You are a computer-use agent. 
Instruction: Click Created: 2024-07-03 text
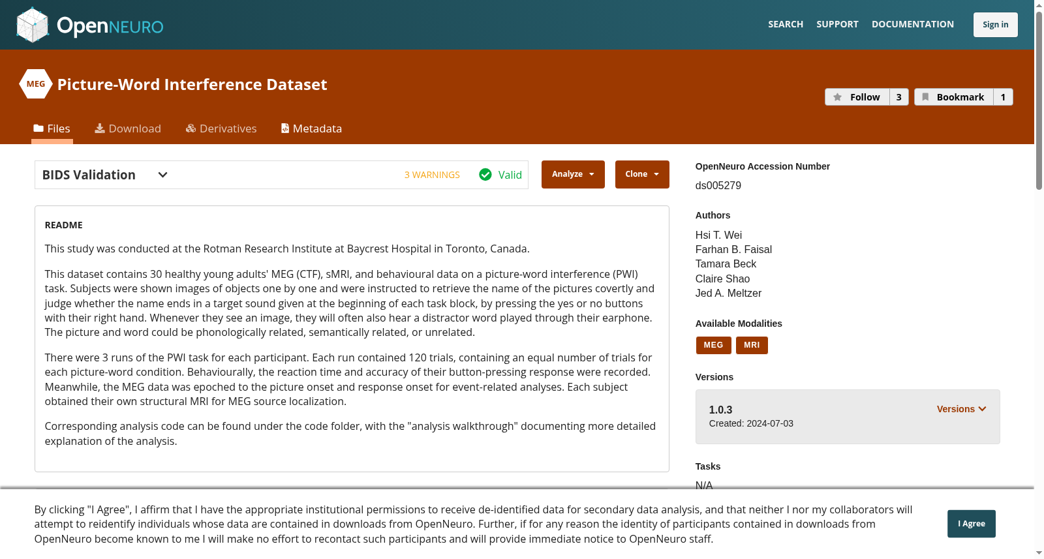(x=751, y=423)
